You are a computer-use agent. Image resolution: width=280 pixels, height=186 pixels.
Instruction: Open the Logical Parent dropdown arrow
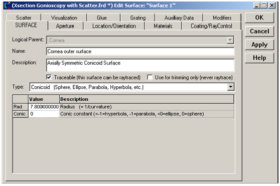coord(230,40)
